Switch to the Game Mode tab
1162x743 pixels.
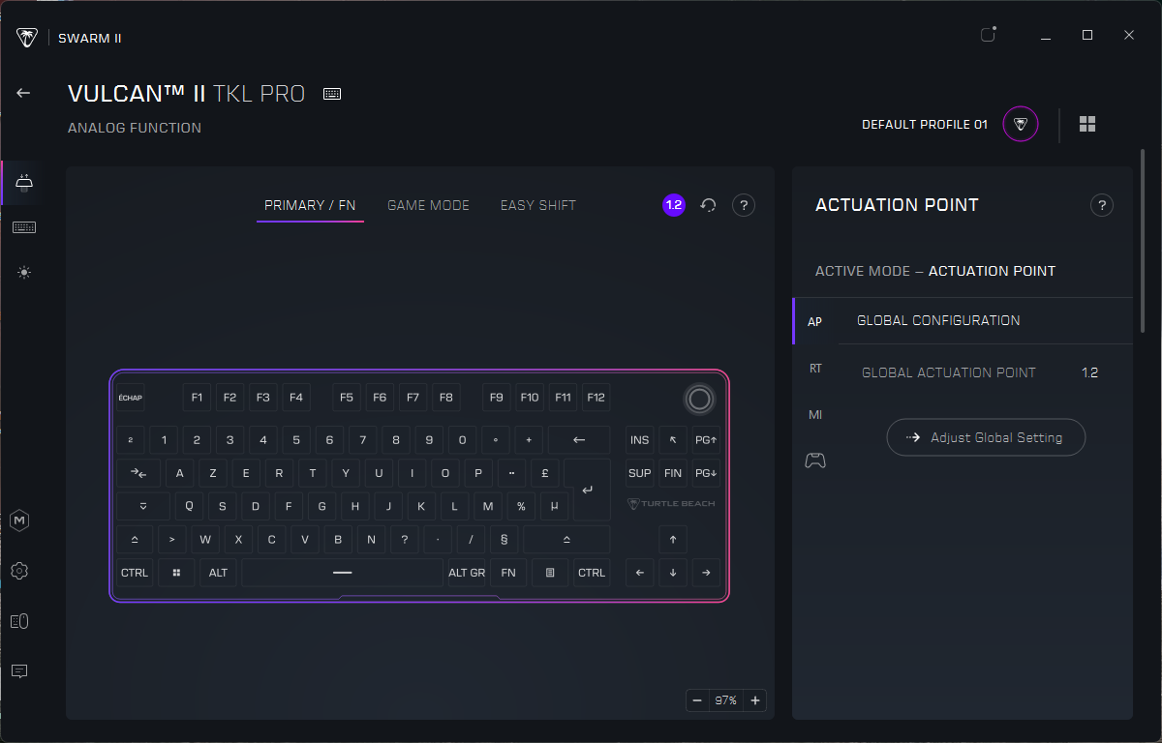point(428,205)
